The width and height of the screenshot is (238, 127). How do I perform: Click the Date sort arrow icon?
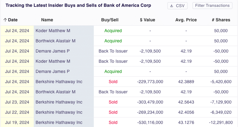5,20
